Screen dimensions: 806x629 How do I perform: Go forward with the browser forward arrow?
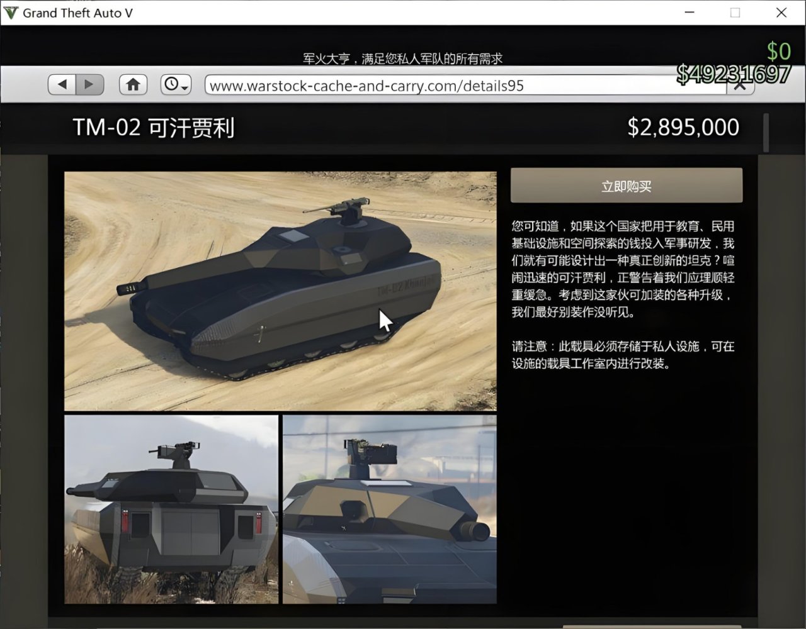click(89, 84)
